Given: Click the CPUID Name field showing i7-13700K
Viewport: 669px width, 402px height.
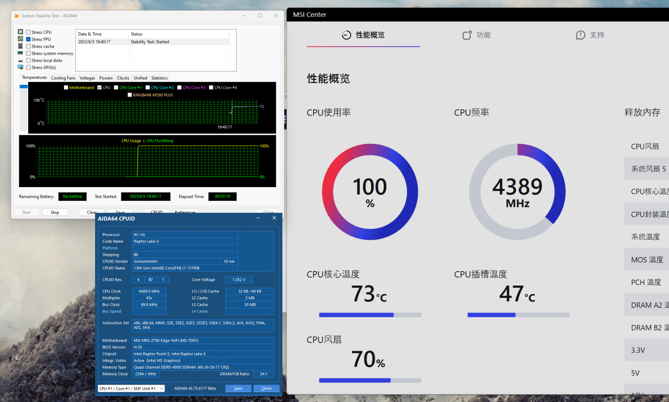Looking at the screenshot, I should 185,268.
